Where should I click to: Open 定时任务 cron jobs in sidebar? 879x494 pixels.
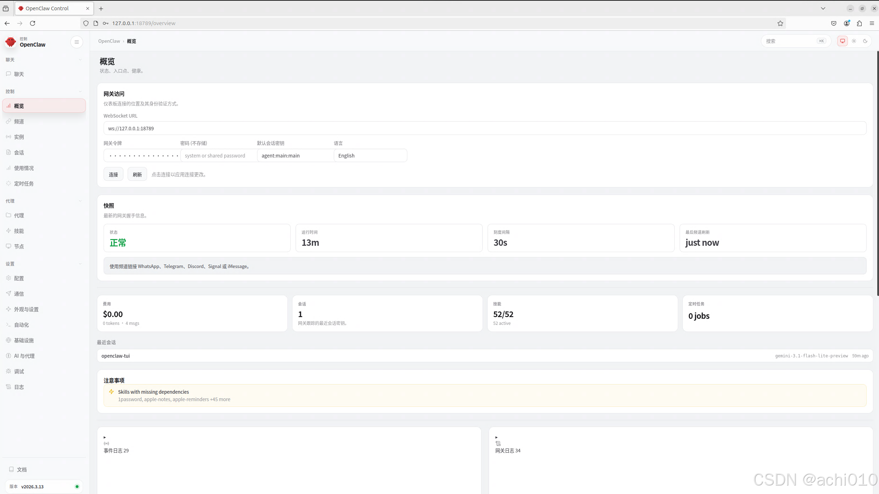pyautogui.click(x=24, y=184)
